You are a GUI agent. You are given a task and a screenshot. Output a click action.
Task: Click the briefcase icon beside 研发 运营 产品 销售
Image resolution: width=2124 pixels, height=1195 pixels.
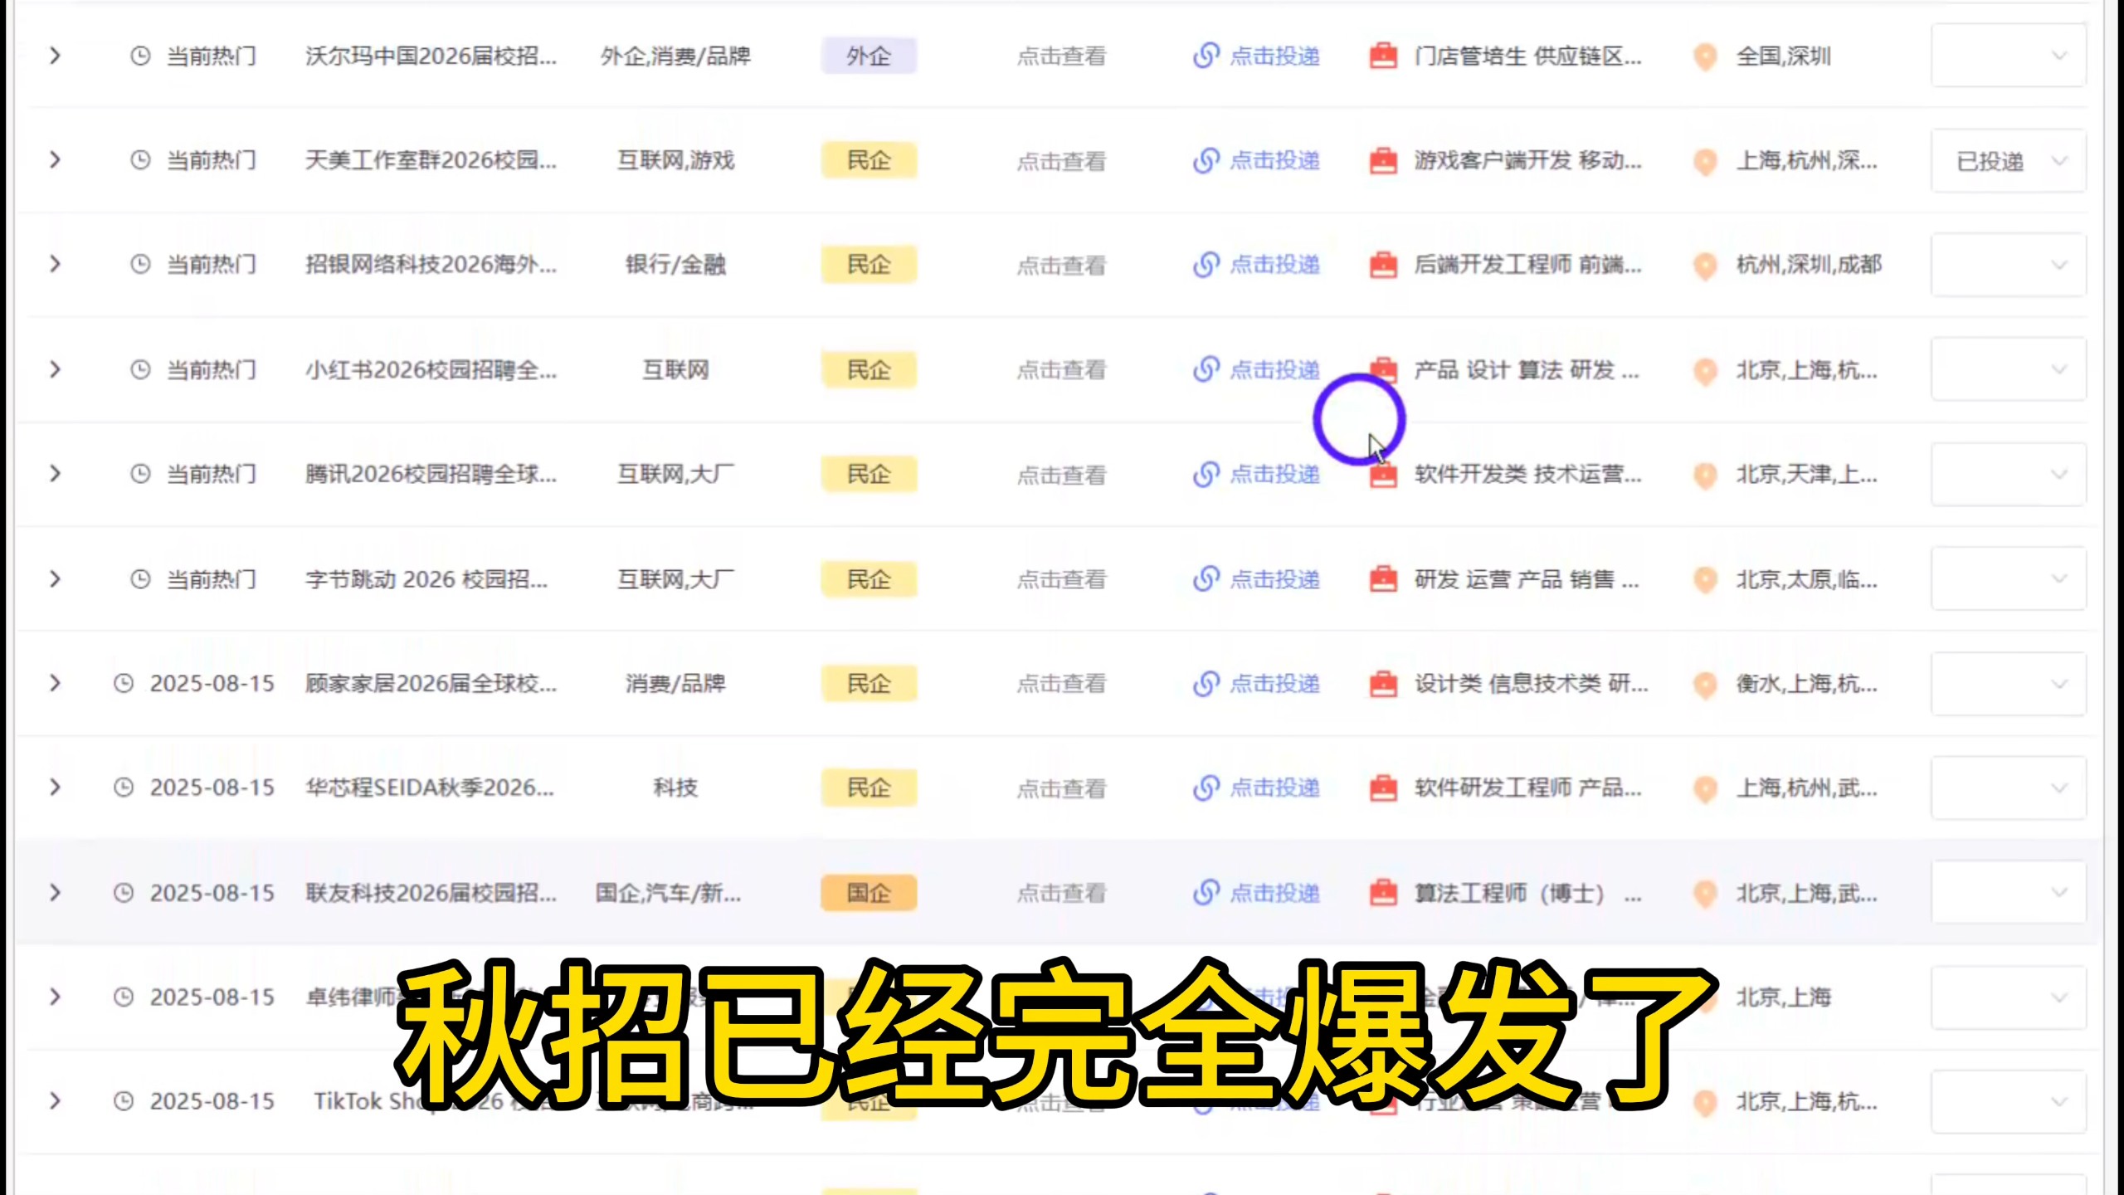click(x=1383, y=578)
